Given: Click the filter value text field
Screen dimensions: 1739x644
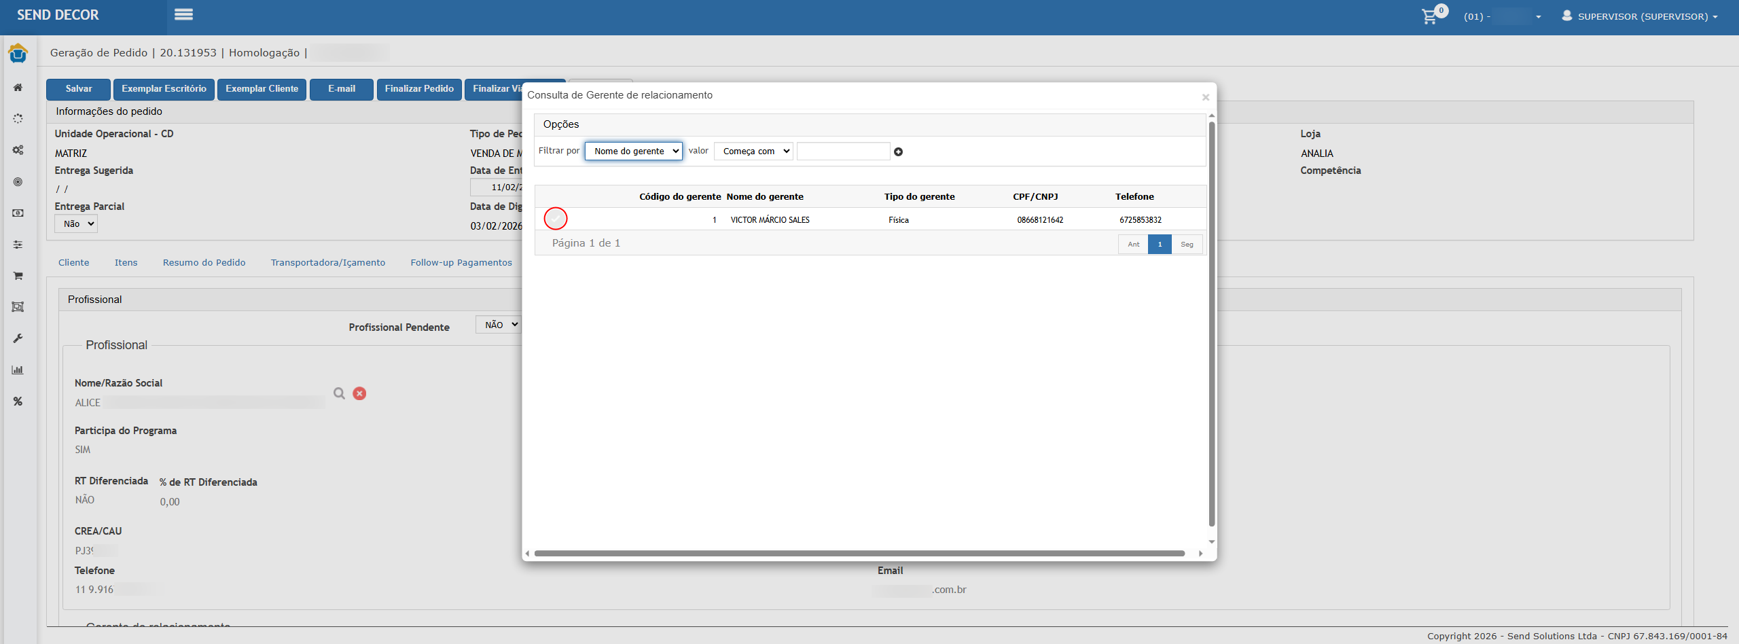Looking at the screenshot, I should click(842, 151).
